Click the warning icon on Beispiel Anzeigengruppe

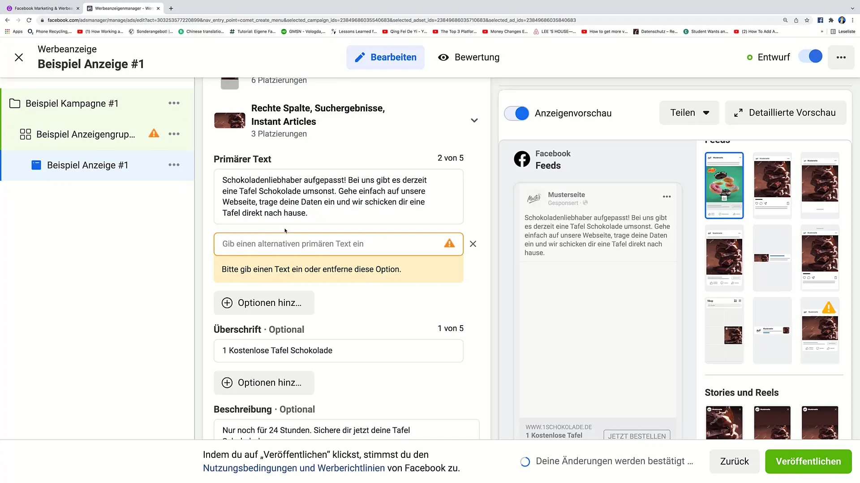tap(154, 134)
